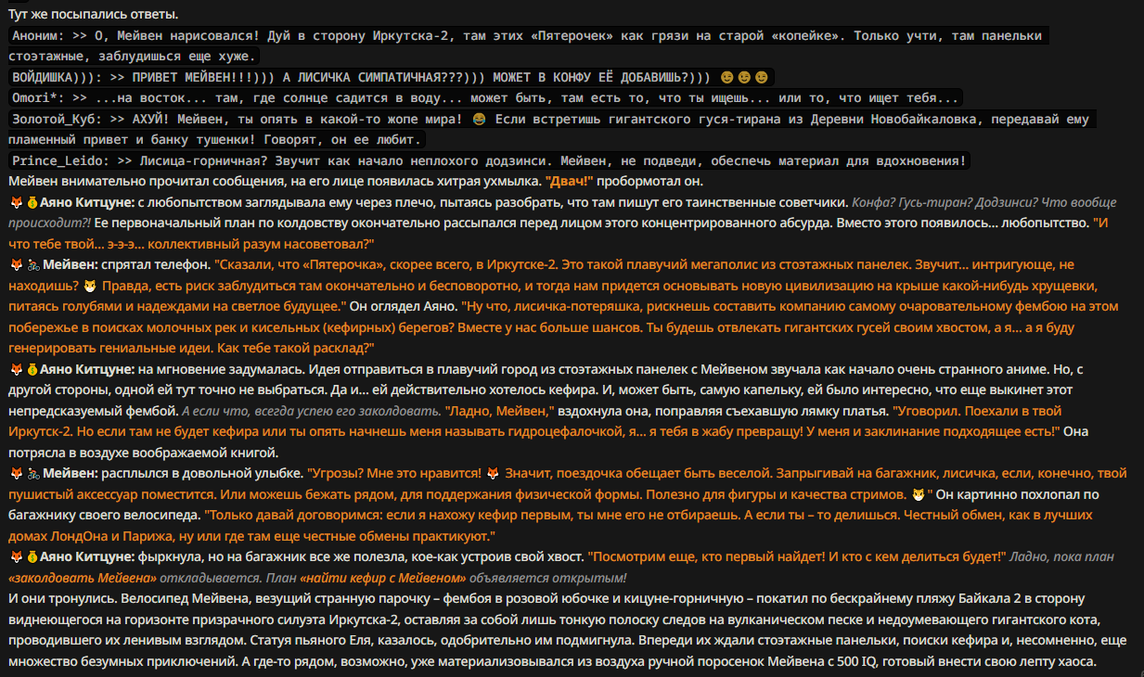Click the username "Omori*:"

pos(38,97)
